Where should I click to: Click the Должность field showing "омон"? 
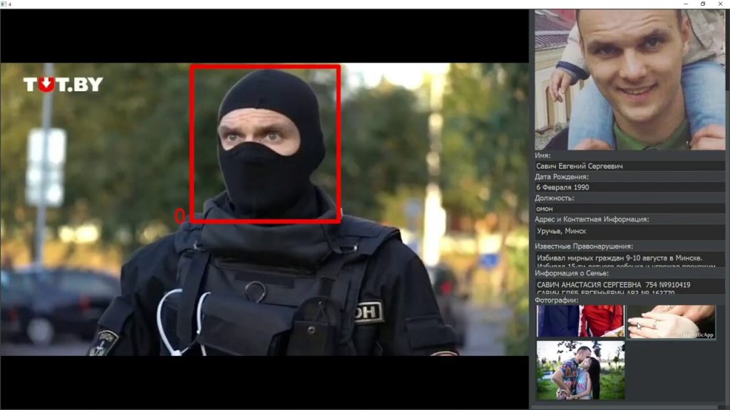(x=629, y=209)
